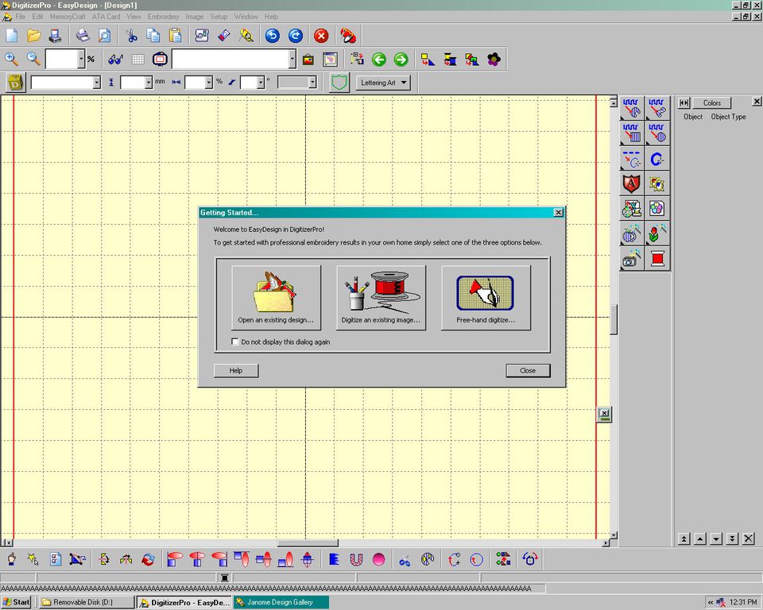
Task: Click the blue Undo arrow icon
Action: (x=273, y=36)
